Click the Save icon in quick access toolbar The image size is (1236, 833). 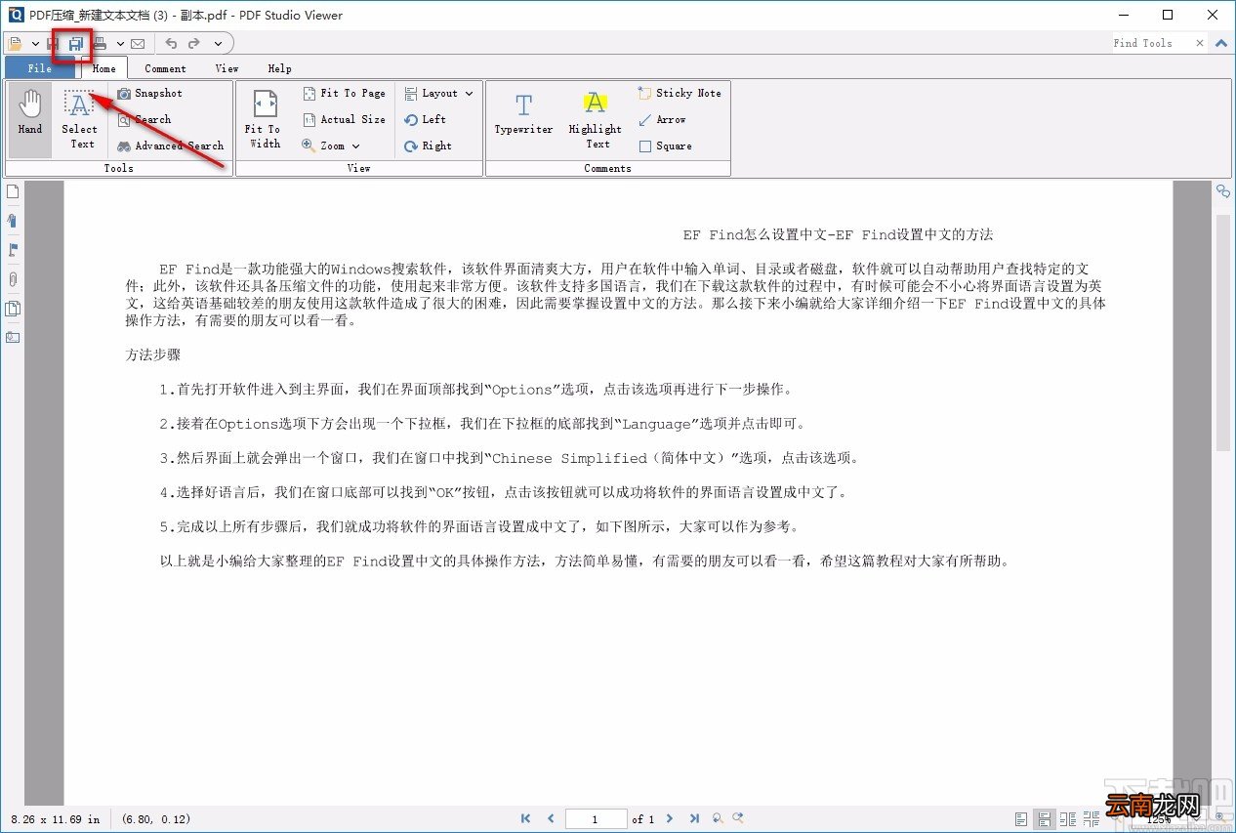(54, 43)
